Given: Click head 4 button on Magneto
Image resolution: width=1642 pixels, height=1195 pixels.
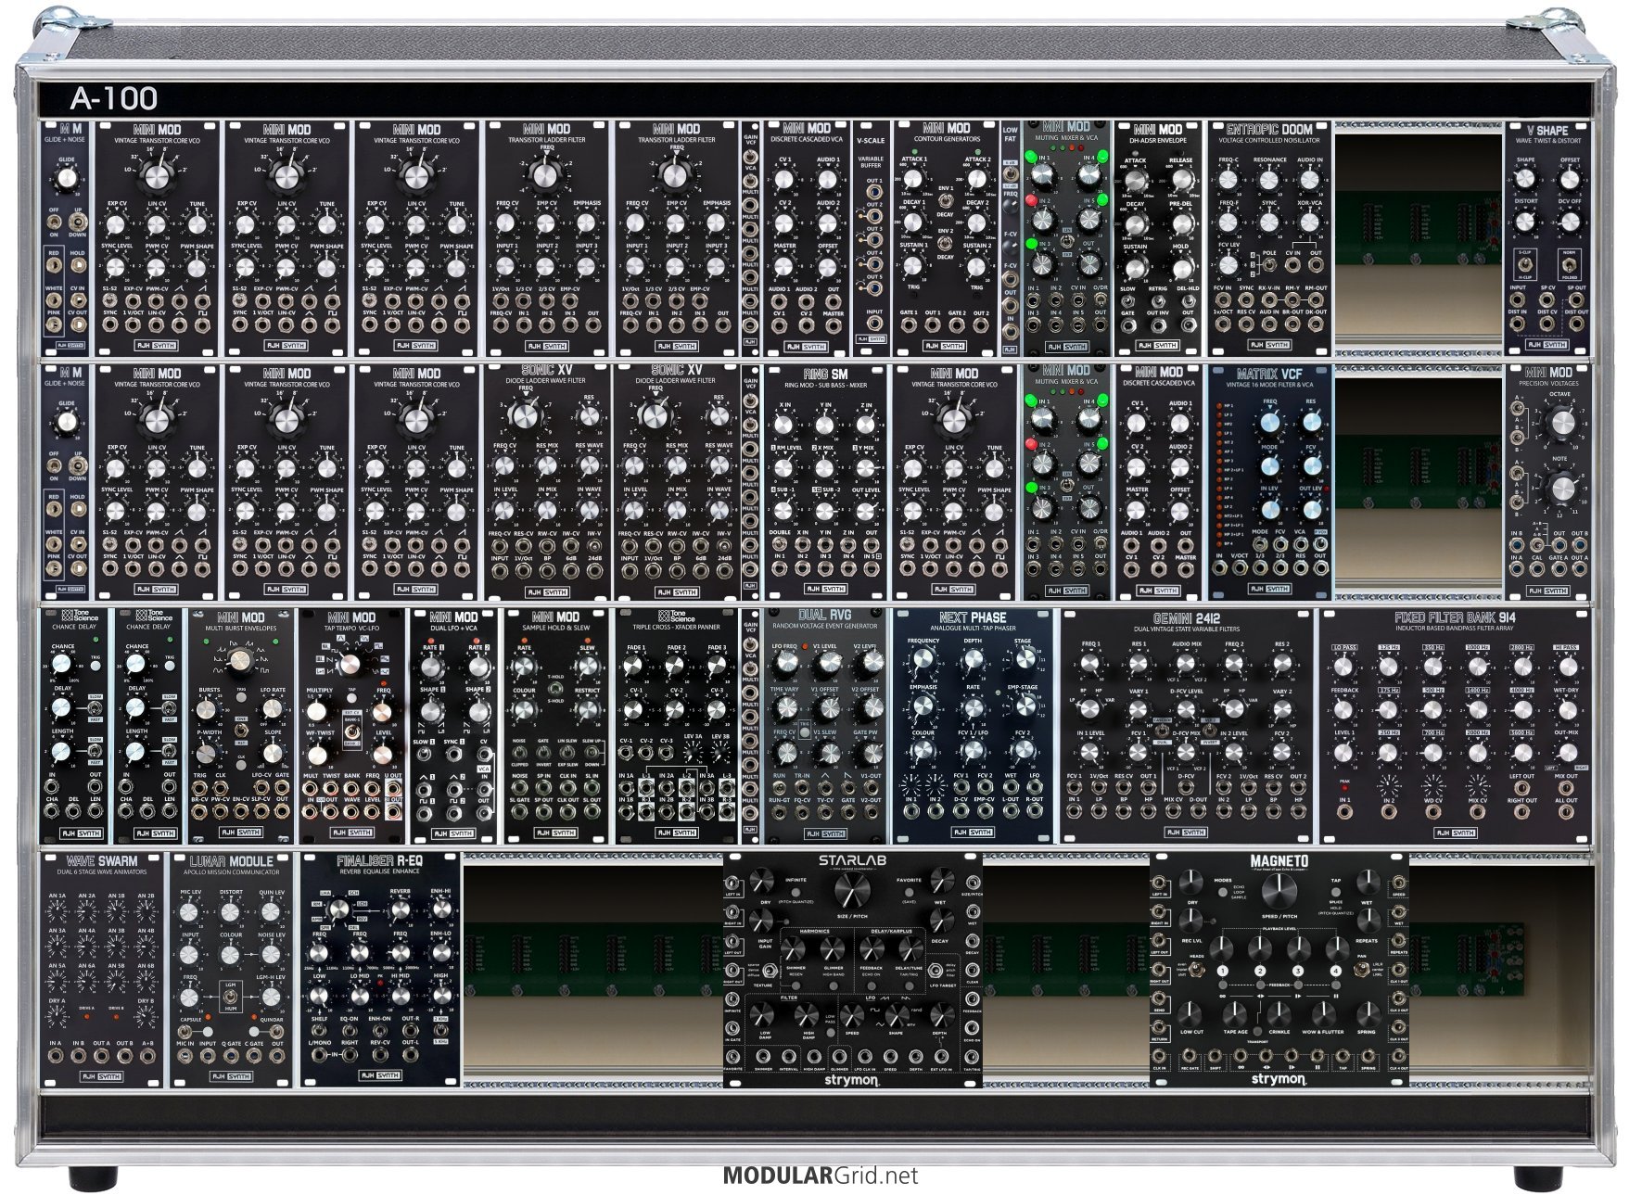Looking at the screenshot, I should click(1335, 971).
